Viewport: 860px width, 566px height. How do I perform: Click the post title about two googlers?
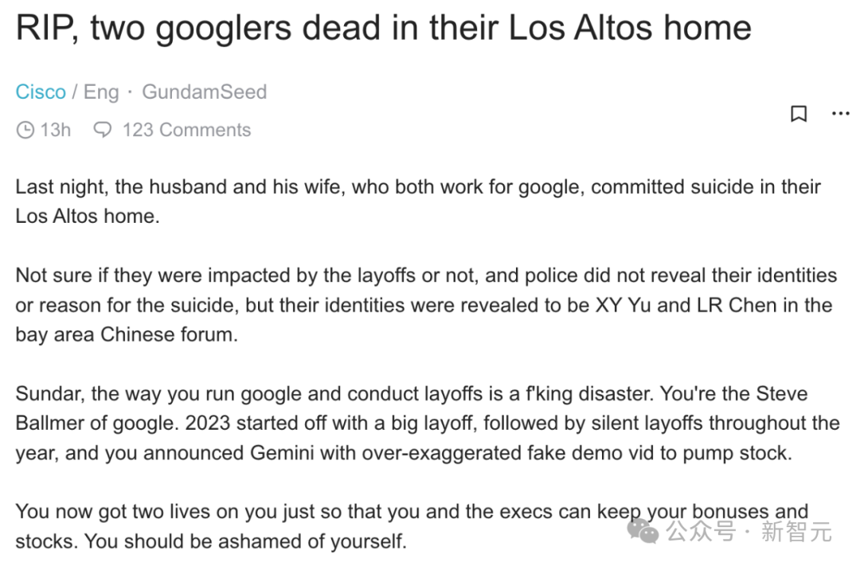(383, 28)
